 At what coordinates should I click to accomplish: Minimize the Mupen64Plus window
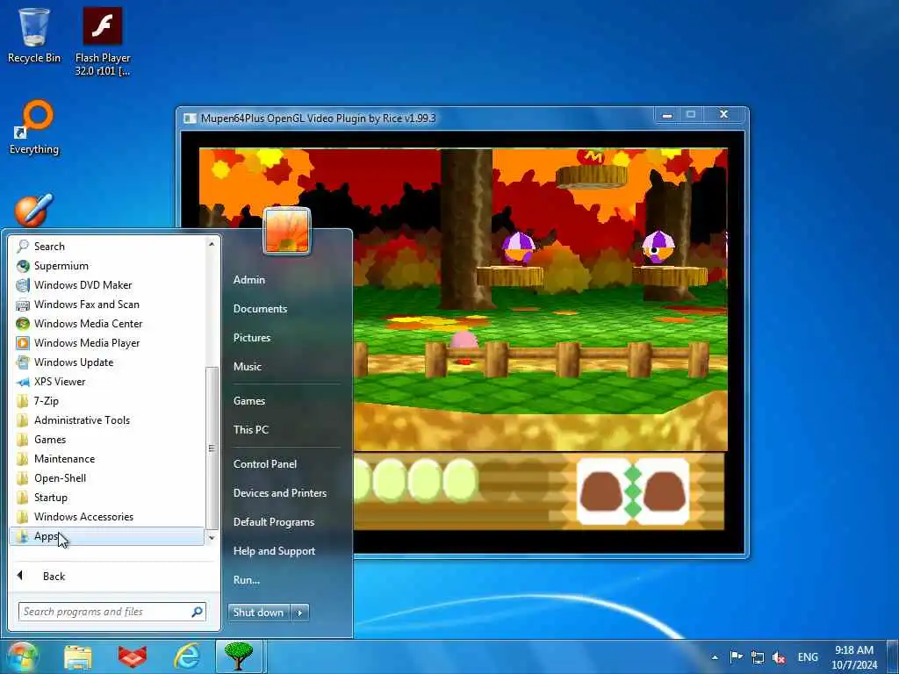click(667, 115)
